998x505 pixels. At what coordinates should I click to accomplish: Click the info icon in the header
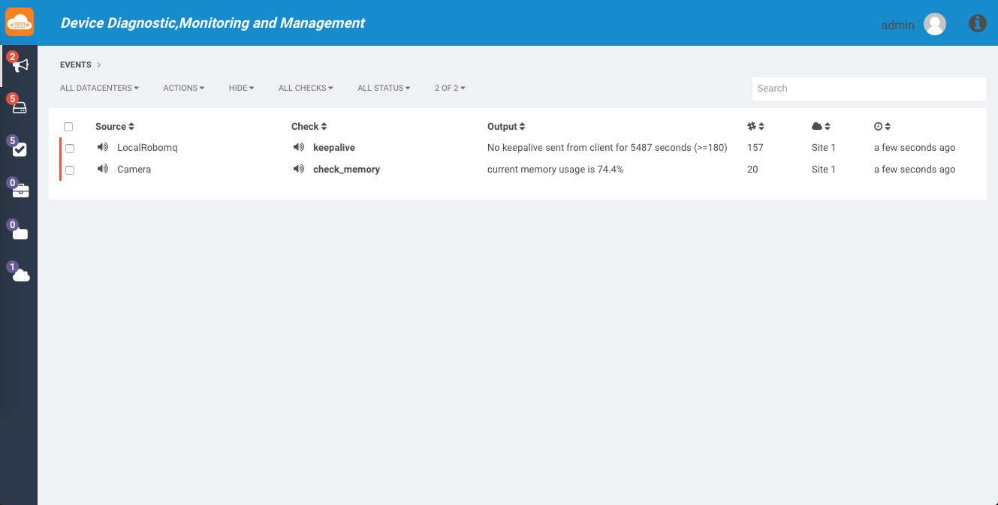[x=977, y=23]
